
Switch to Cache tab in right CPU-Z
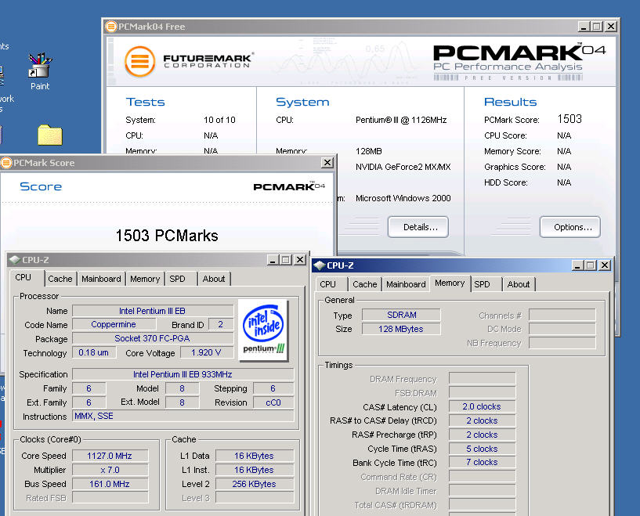pyautogui.click(x=365, y=284)
